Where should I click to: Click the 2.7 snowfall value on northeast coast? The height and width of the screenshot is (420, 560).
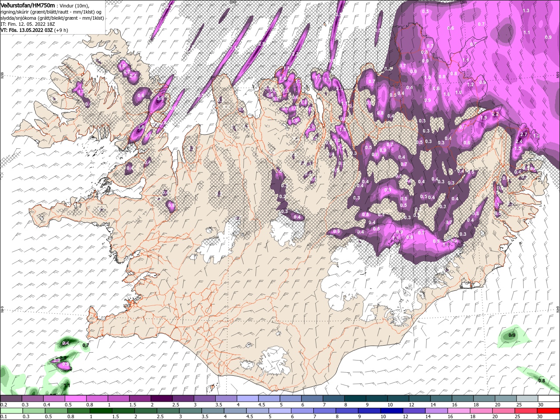point(524,135)
